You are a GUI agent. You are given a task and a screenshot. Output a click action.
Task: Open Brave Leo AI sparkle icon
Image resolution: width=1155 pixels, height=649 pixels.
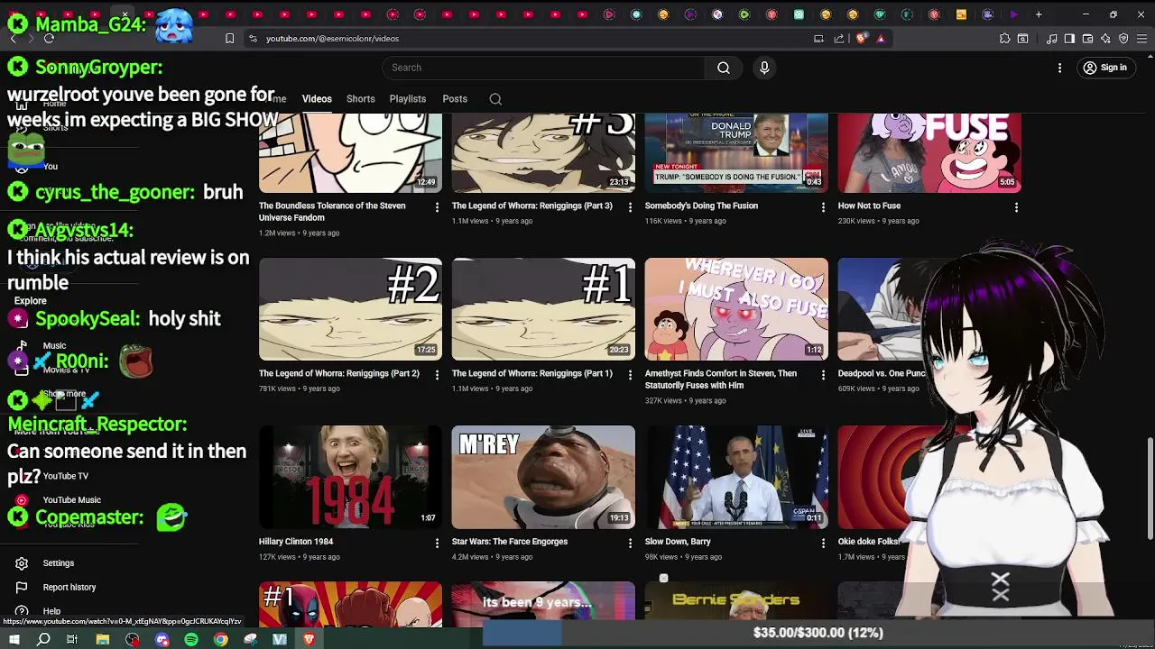(x=1105, y=39)
